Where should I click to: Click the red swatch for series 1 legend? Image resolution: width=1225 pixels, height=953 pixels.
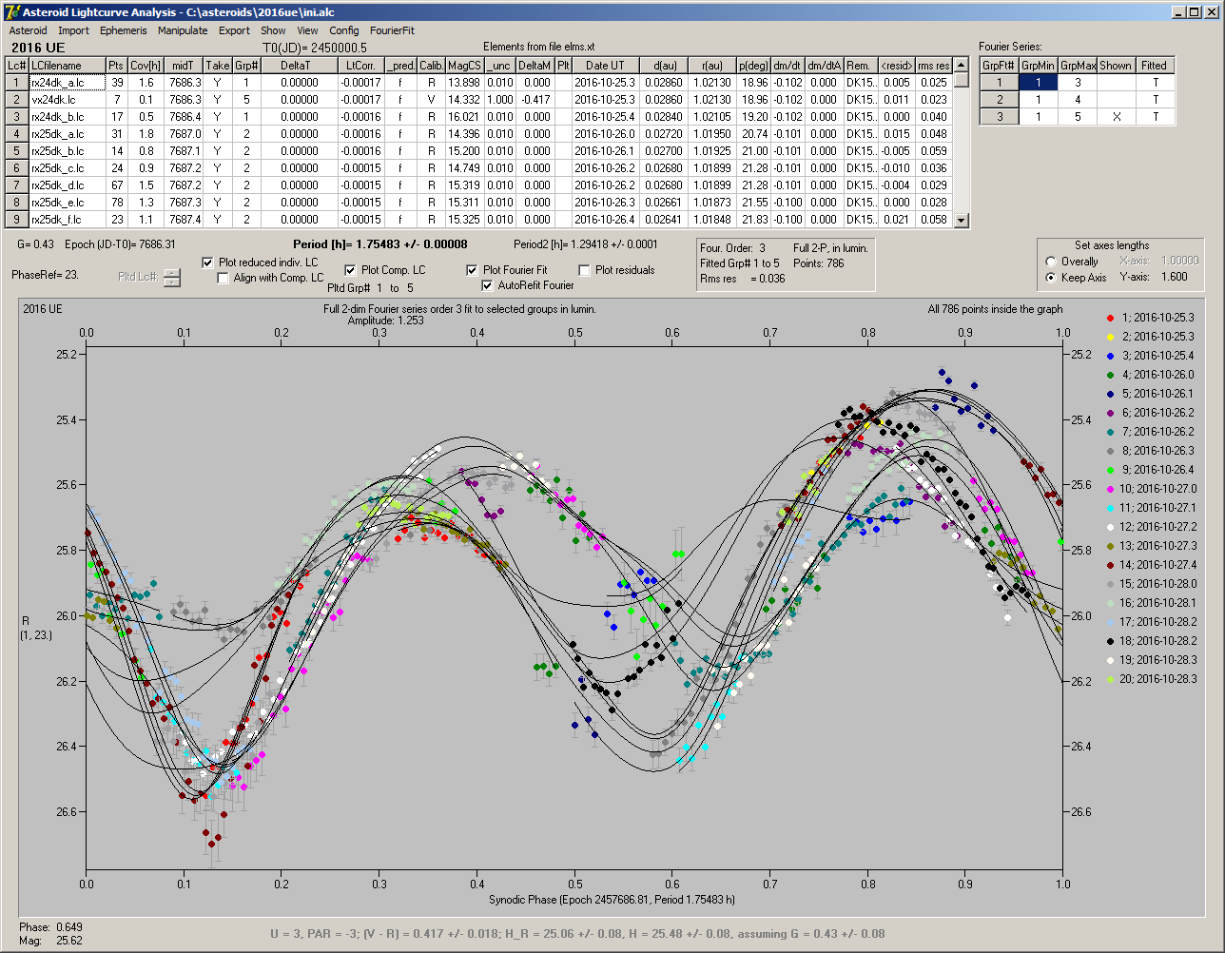1109,318
